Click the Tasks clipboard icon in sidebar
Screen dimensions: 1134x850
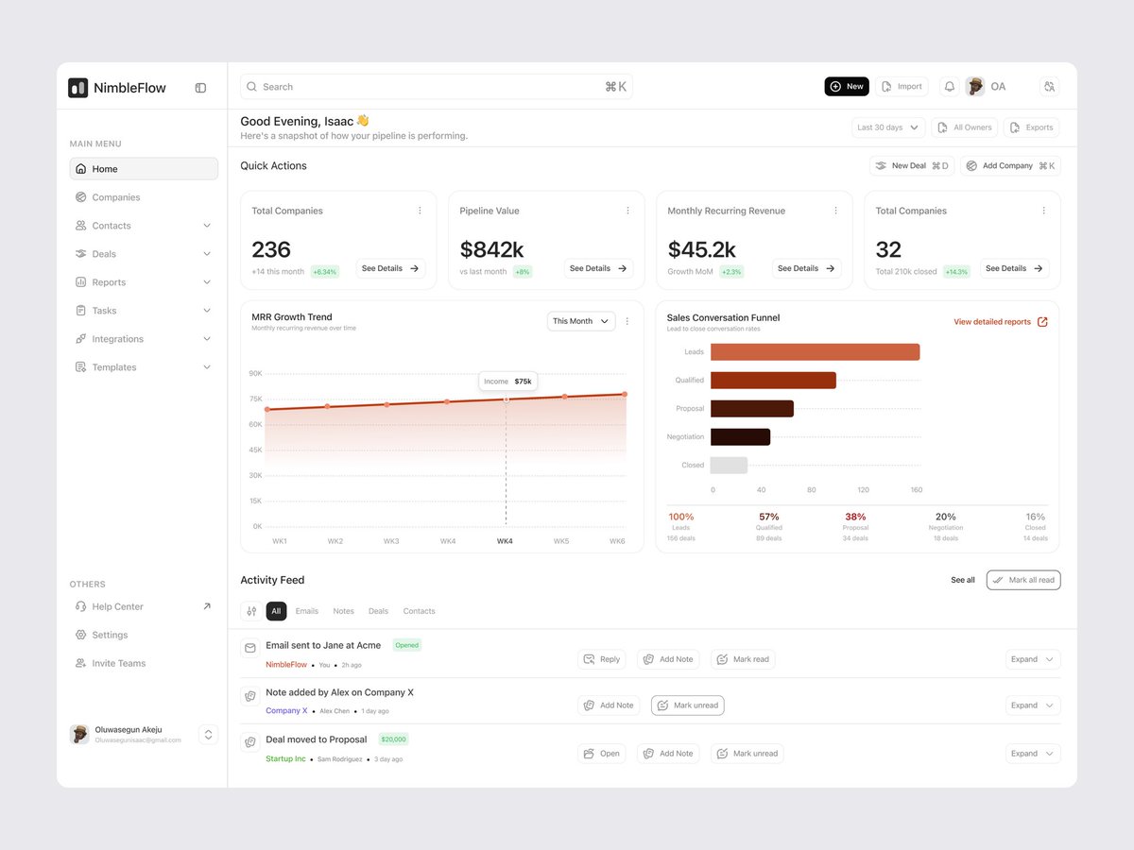pyautogui.click(x=81, y=311)
